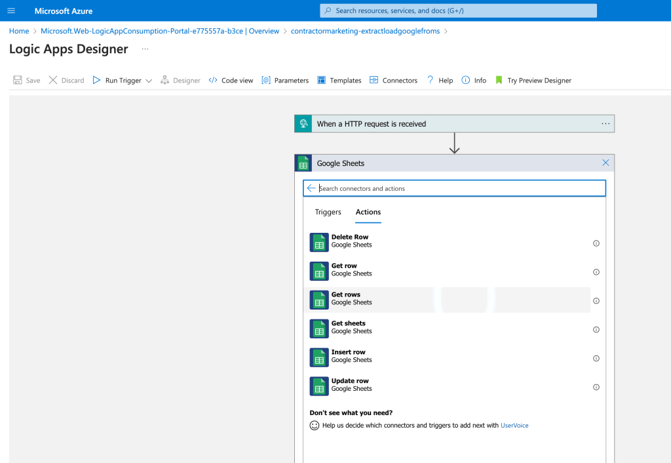Screen dimensions: 671x463
Task: Show info for Update row action
Action: click(596, 387)
